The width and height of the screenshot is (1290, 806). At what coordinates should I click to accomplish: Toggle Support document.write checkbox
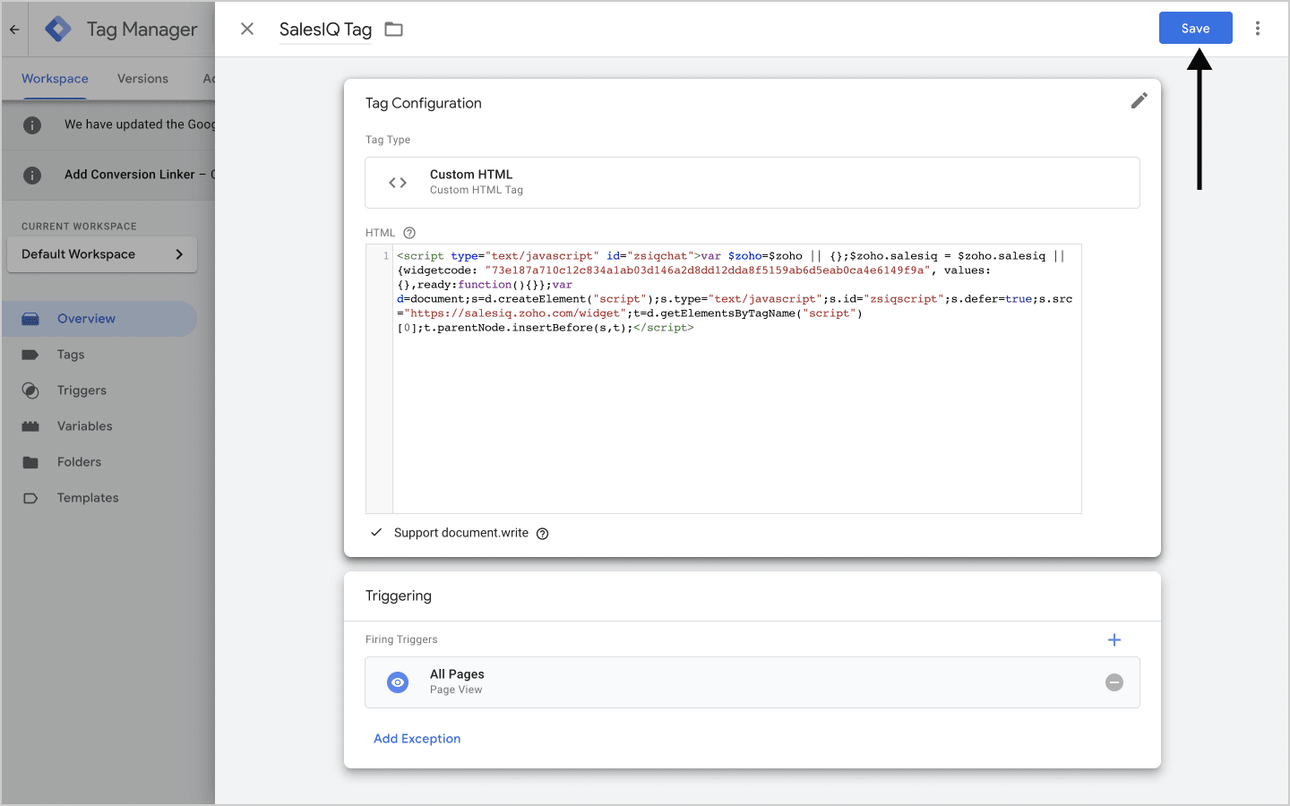point(376,533)
